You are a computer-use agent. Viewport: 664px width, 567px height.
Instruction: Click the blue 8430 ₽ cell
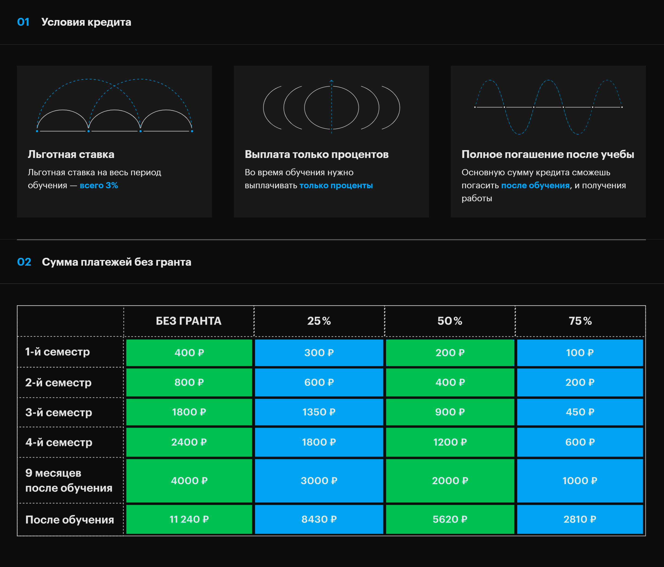click(x=319, y=519)
